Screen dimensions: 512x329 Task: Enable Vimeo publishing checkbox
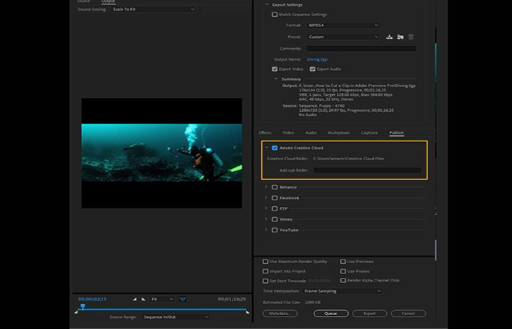tap(274, 219)
